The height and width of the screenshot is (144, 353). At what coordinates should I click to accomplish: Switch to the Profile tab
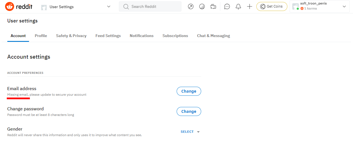click(41, 36)
